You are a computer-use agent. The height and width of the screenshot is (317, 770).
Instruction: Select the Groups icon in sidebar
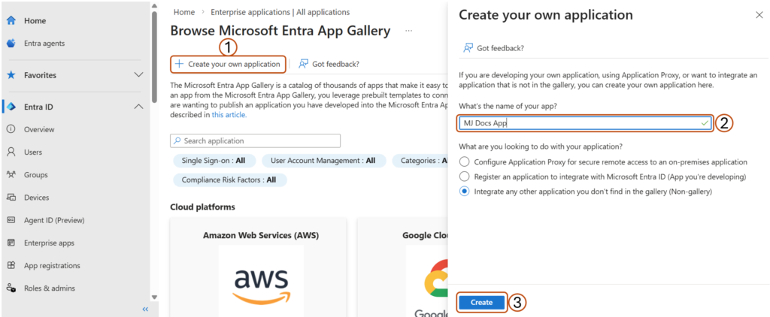point(11,174)
